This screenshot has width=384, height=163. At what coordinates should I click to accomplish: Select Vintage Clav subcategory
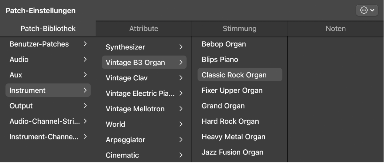pyautogui.click(x=127, y=78)
